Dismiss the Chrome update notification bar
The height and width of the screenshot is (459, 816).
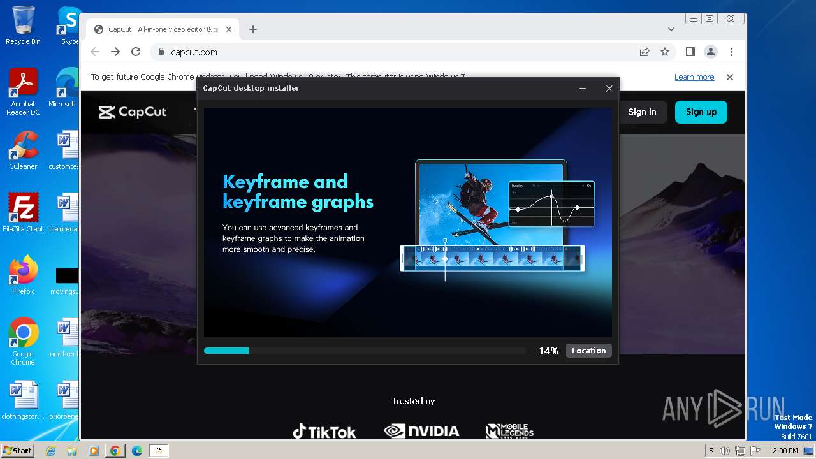point(730,77)
